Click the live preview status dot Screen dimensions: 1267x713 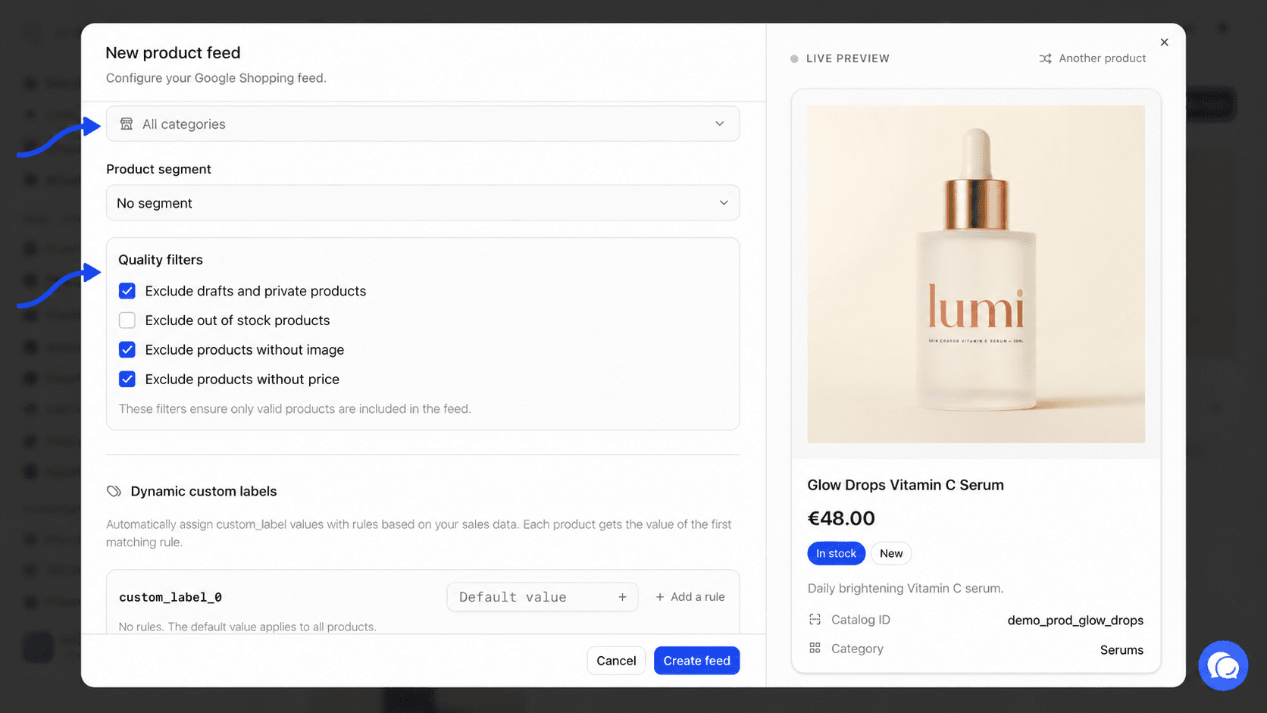point(794,58)
